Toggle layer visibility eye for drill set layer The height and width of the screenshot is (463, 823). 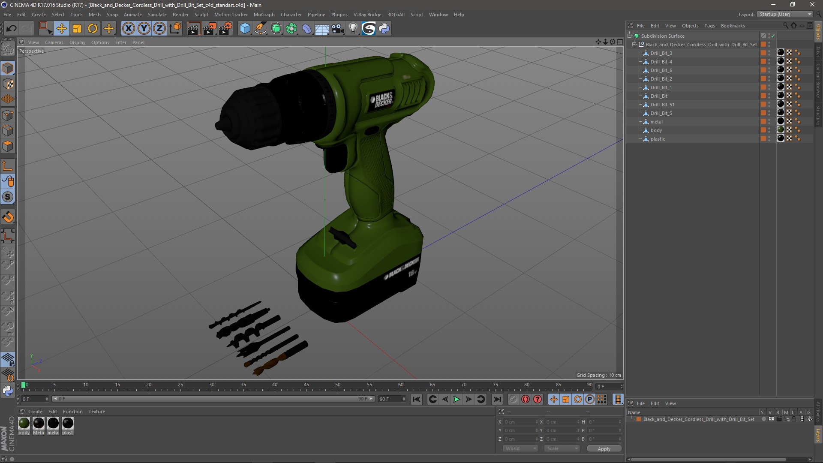(x=771, y=419)
